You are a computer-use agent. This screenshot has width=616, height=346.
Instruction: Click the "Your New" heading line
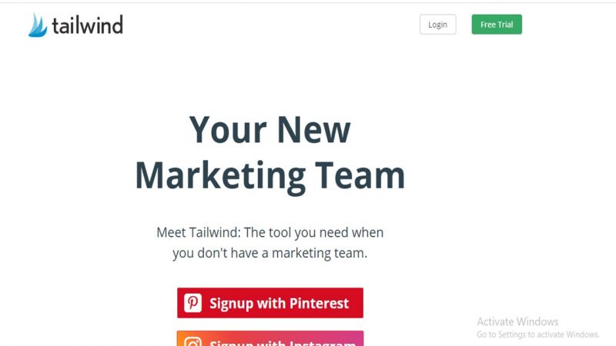(x=270, y=130)
